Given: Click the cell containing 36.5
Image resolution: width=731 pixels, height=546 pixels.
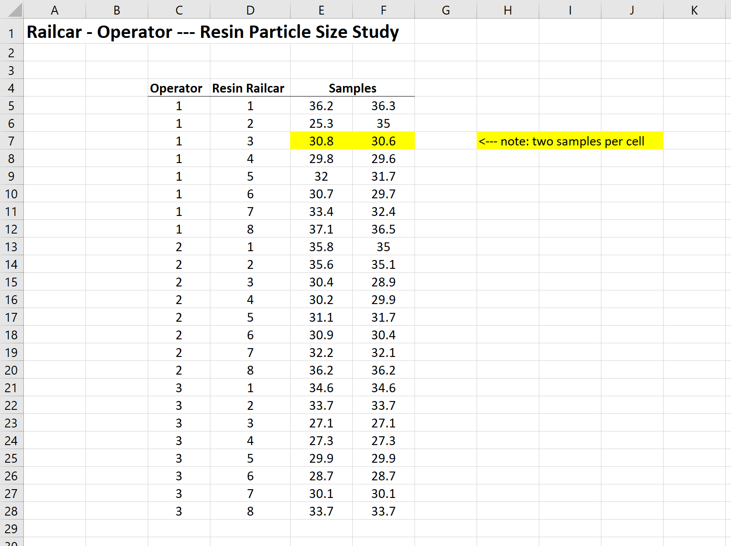Looking at the screenshot, I should coord(384,229).
